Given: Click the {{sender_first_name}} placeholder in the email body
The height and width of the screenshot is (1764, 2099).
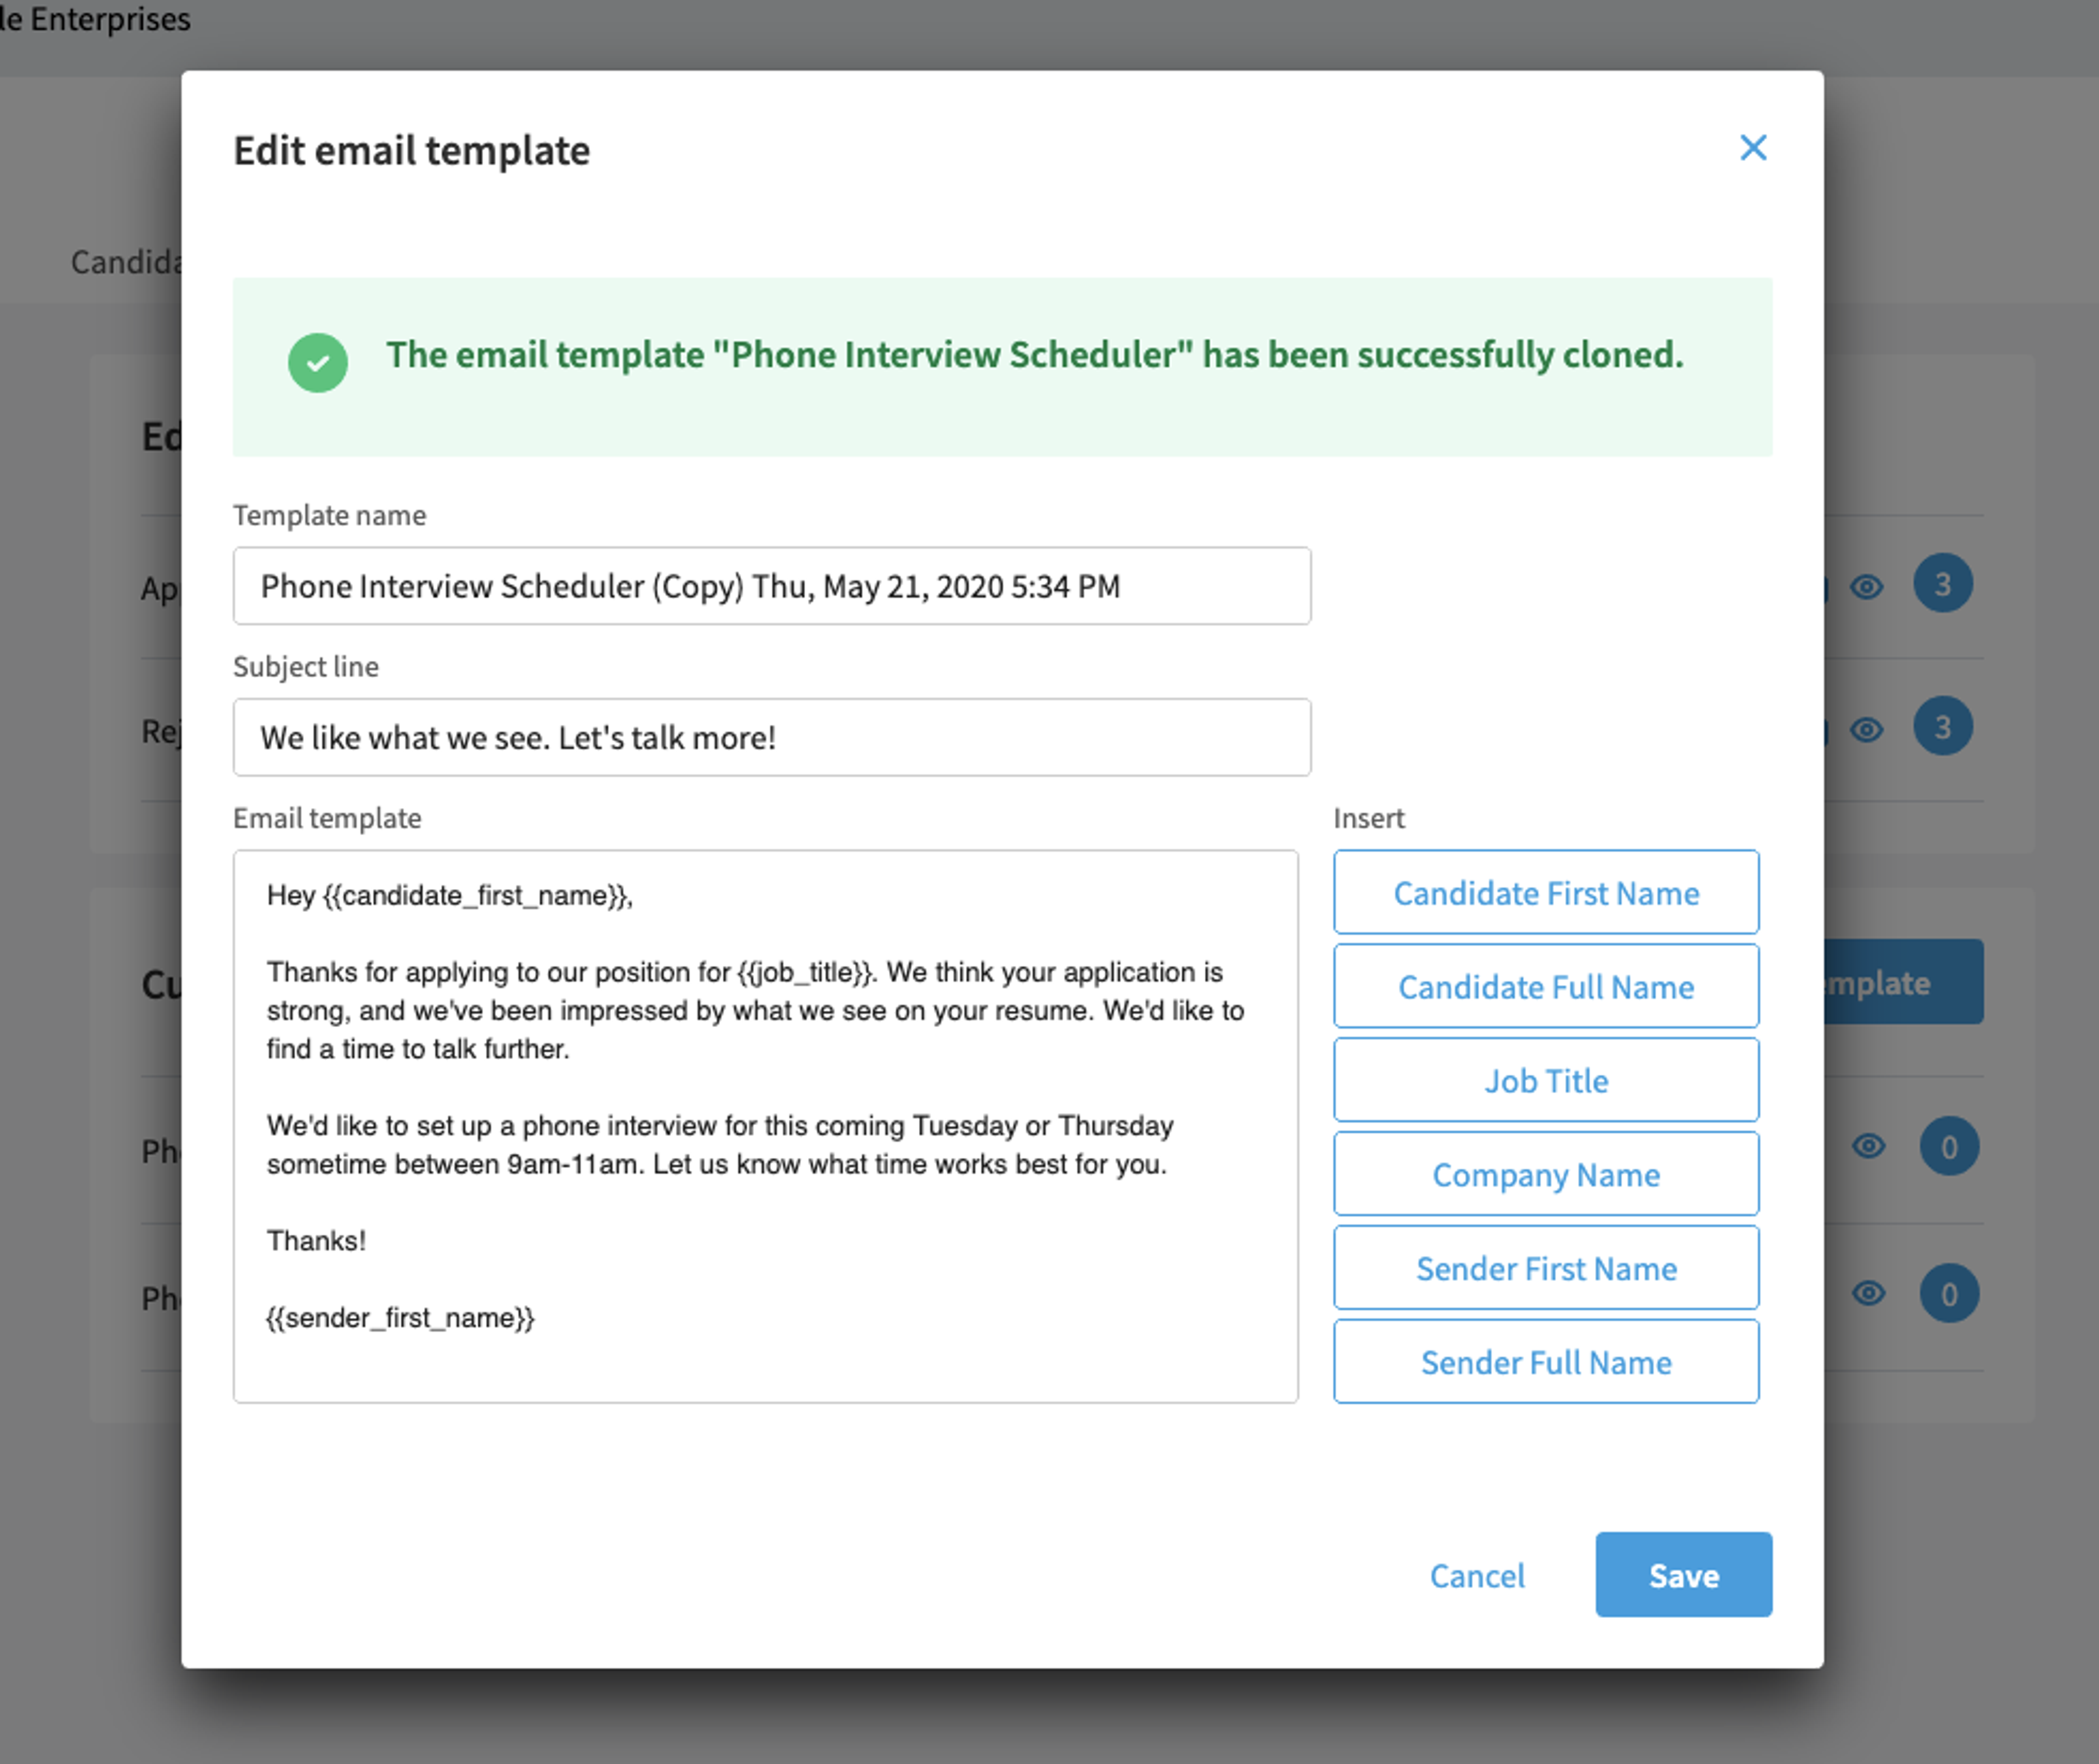Looking at the screenshot, I should pyautogui.click(x=400, y=1318).
